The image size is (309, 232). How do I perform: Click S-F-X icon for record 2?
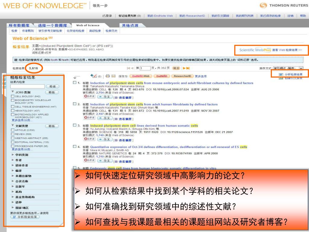(89, 118)
